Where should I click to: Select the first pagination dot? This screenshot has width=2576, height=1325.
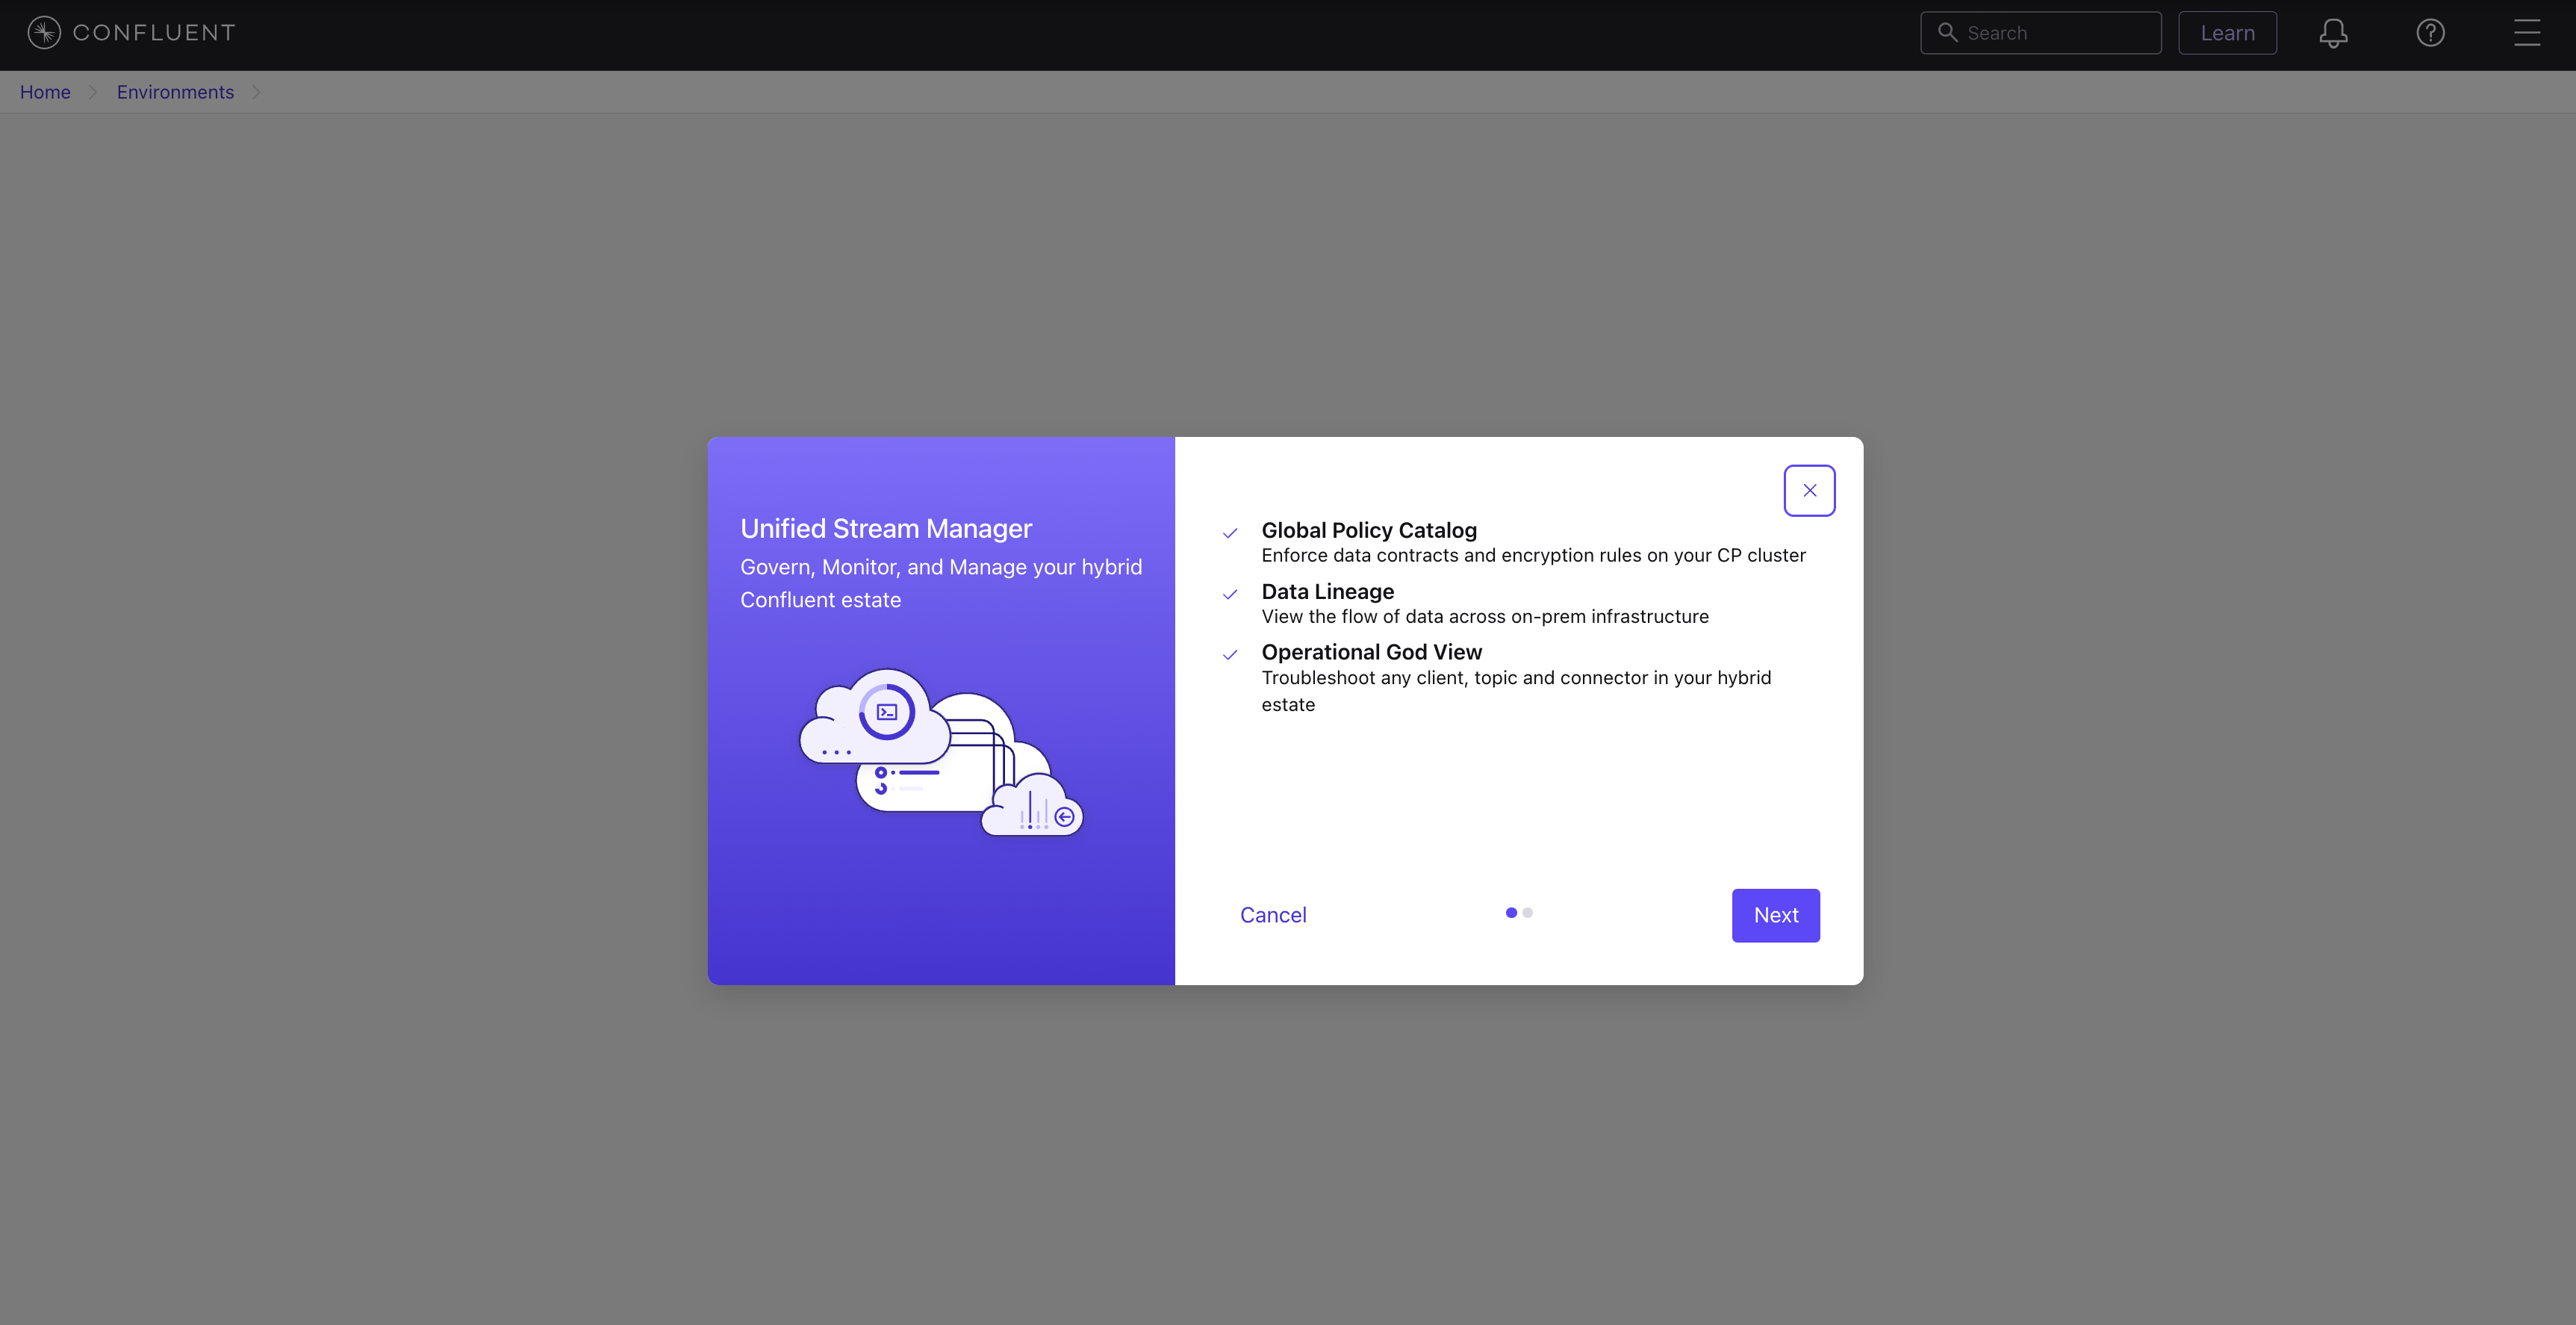(x=1511, y=912)
